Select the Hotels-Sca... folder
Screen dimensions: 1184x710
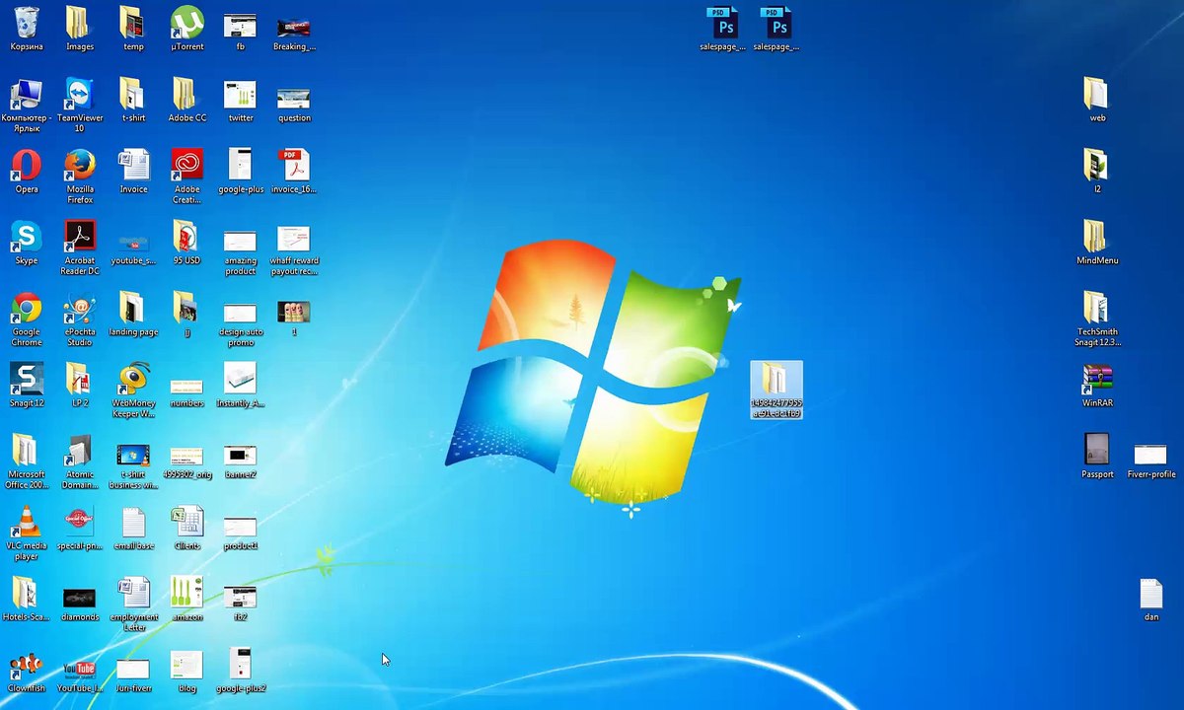point(27,599)
